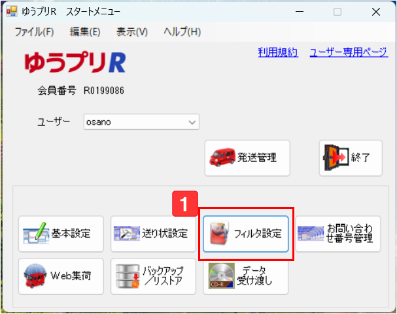
Task: Launch Web集荷 pickup request
Action: coord(61,276)
